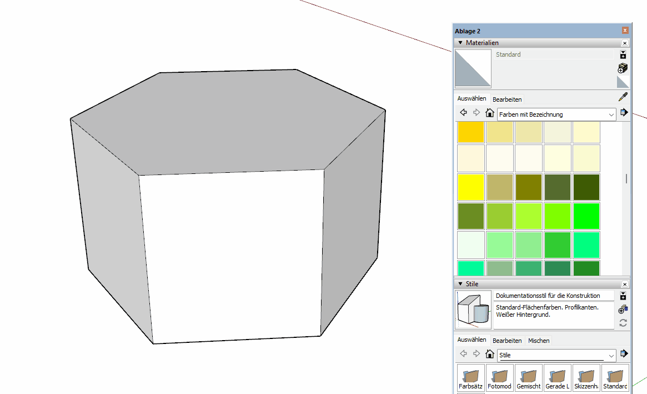Click the create material icon

pyautogui.click(x=623, y=68)
